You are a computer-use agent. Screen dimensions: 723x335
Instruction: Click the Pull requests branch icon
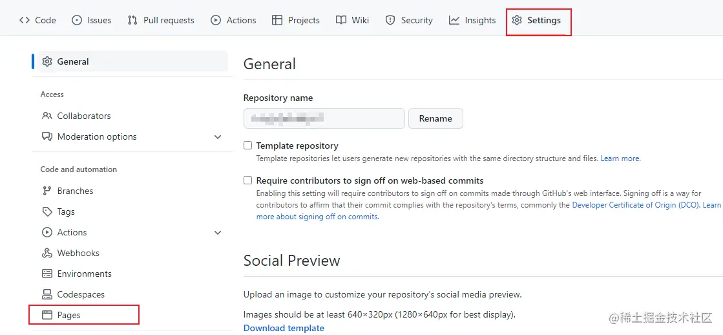(133, 20)
